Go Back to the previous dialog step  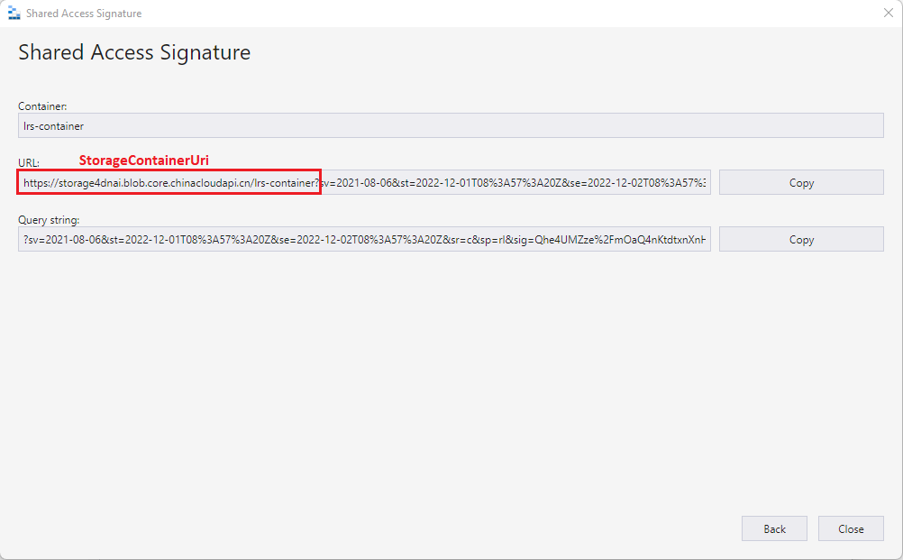[x=774, y=528]
